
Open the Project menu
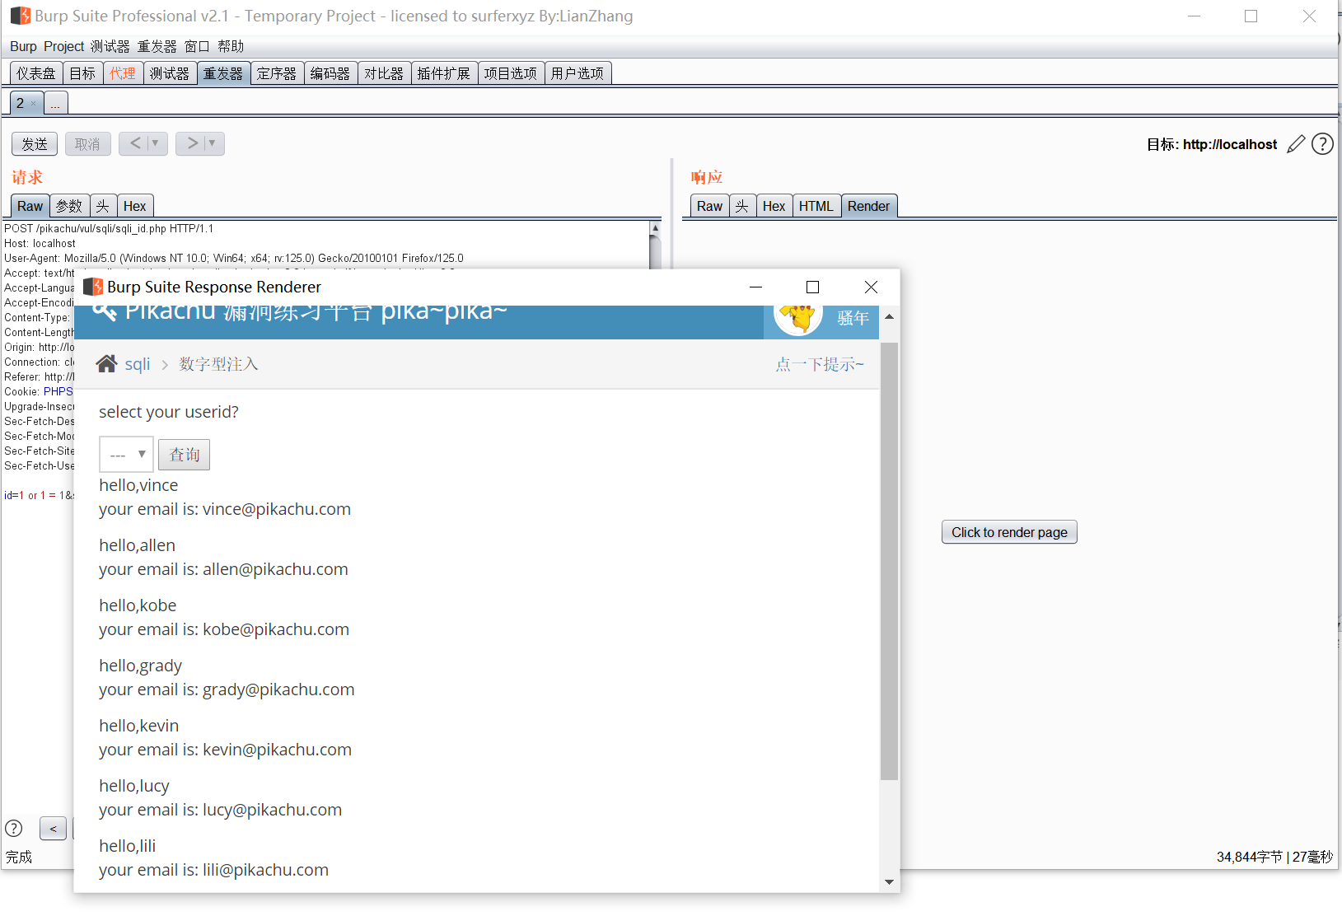click(64, 47)
